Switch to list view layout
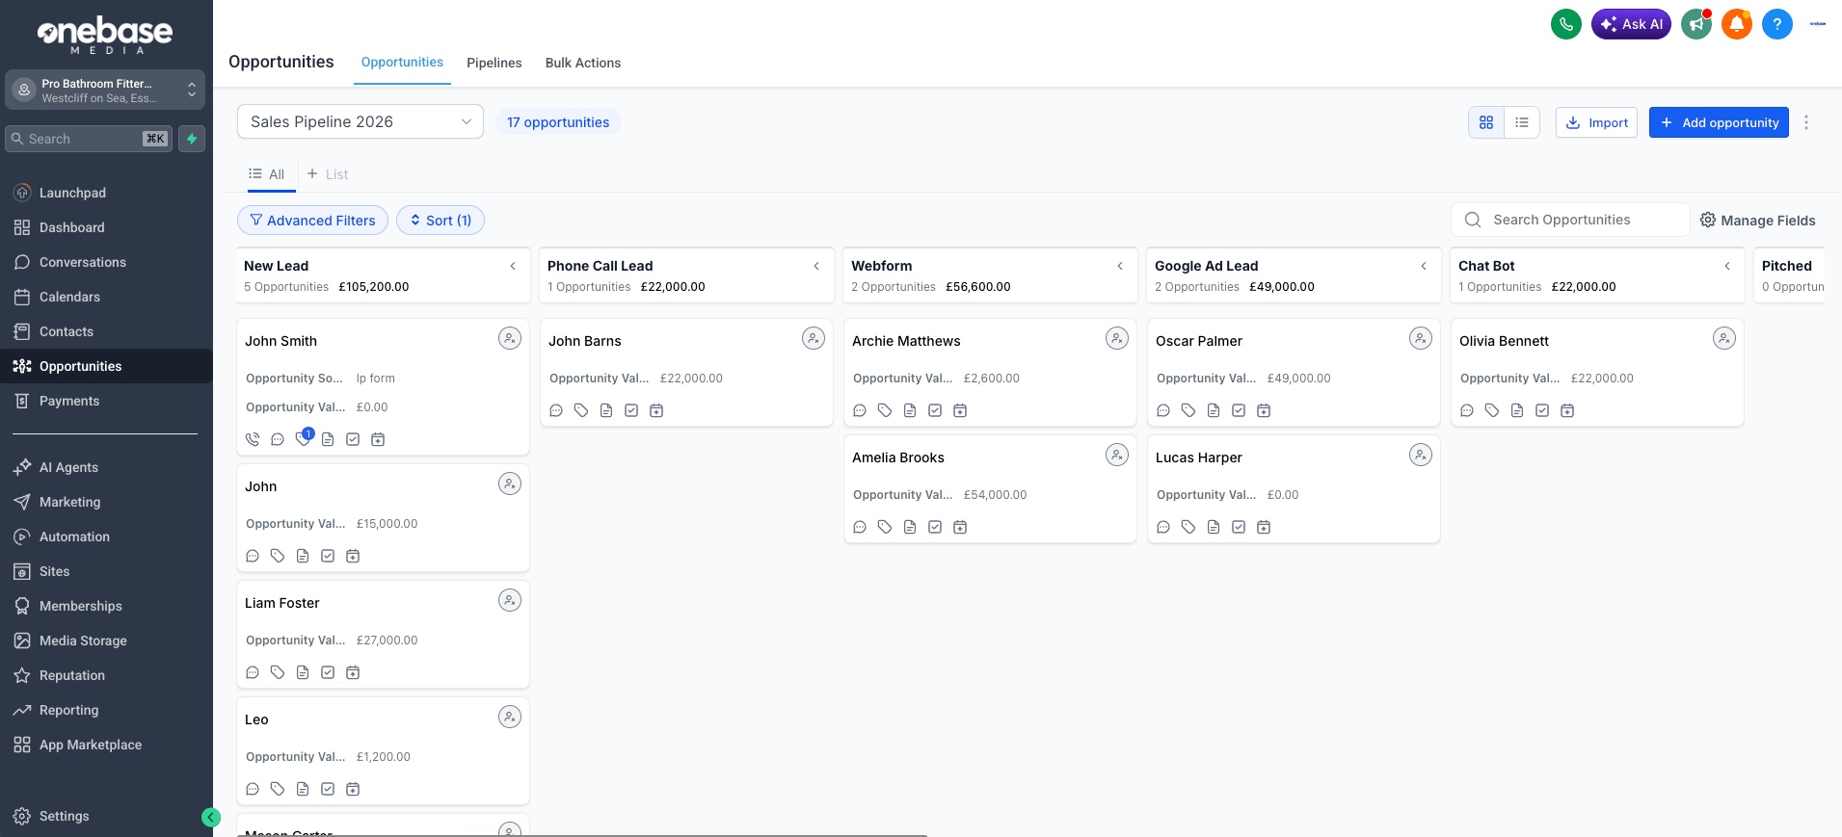1842x837 pixels. pyautogui.click(x=1522, y=122)
